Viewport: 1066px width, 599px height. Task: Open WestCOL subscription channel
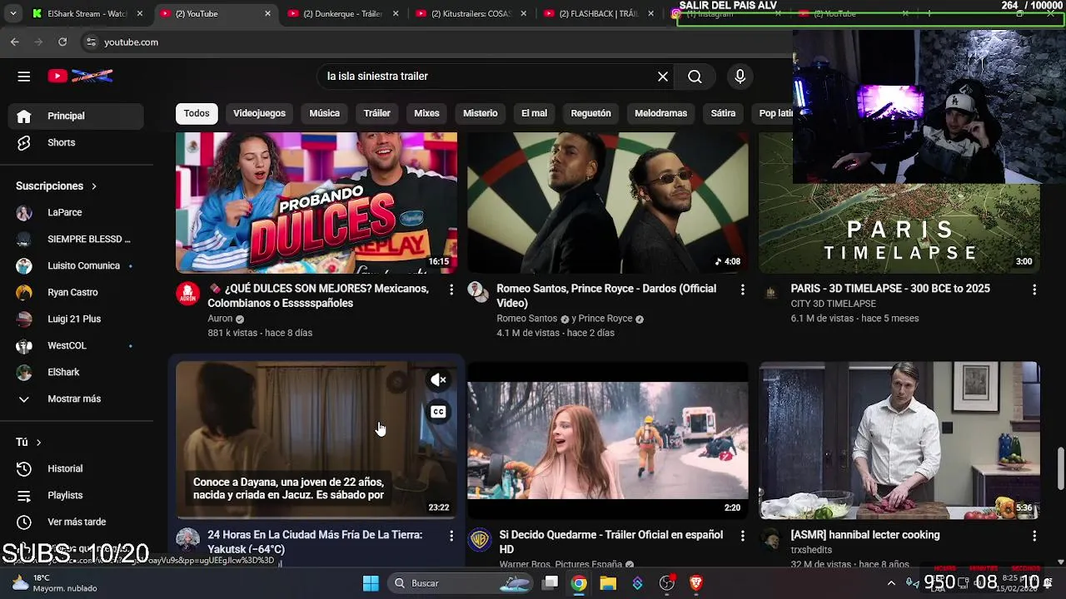[x=76, y=345]
